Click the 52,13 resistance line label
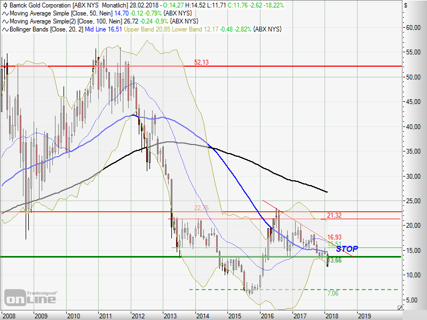Viewport: 427px width, 320px height. (201, 62)
